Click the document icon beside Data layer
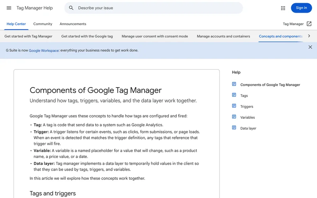The width and height of the screenshot is (317, 198). point(234,128)
